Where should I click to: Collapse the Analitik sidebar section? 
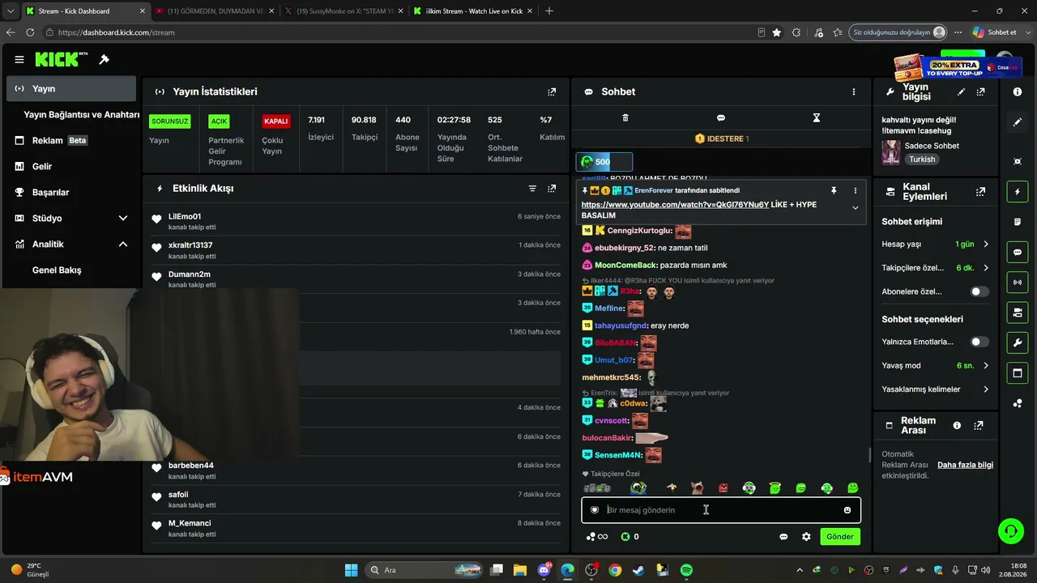click(x=123, y=245)
